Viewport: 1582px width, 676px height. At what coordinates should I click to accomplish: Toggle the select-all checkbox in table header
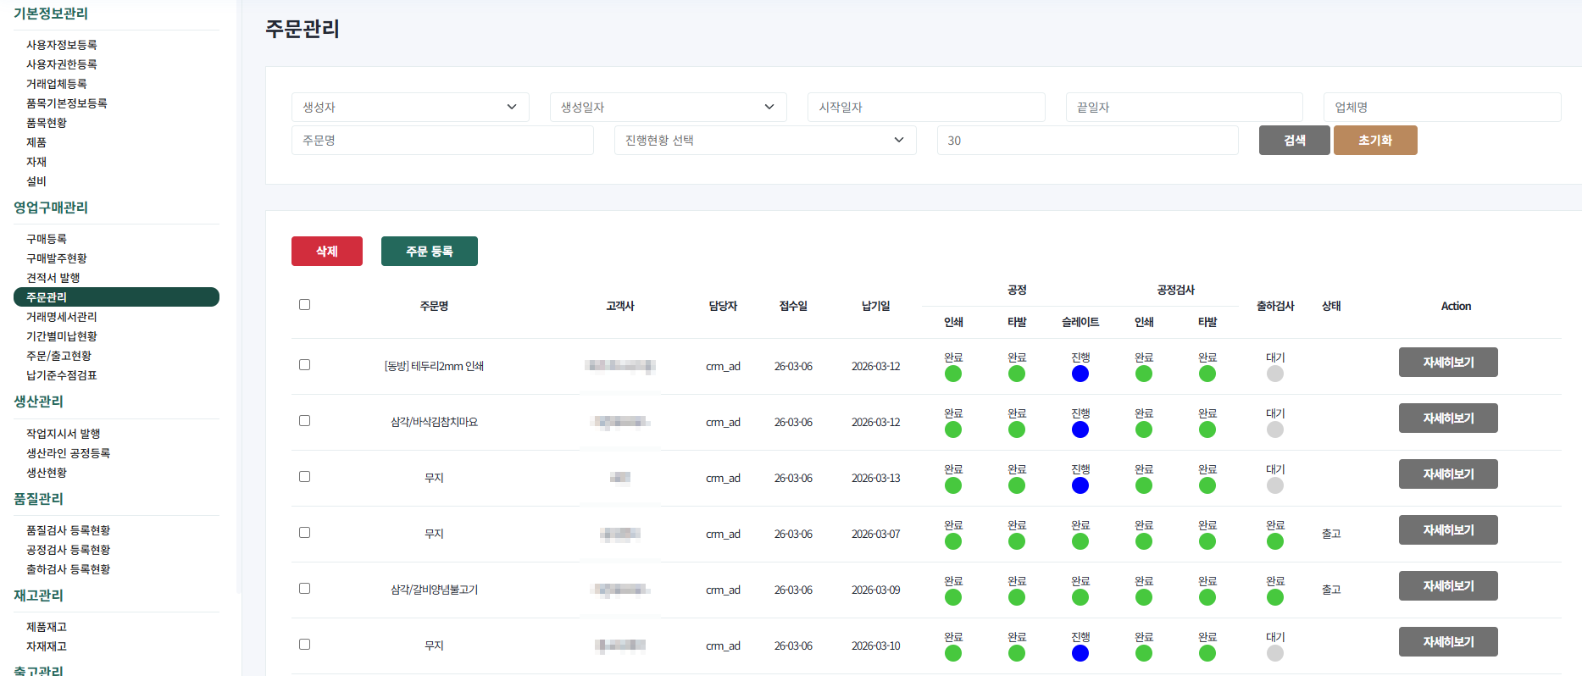[304, 305]
